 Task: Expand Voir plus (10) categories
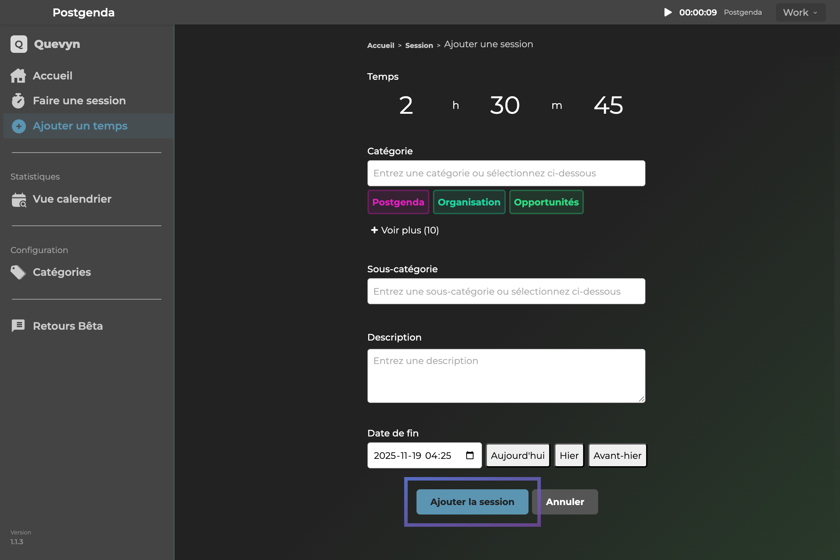[405, 230]
